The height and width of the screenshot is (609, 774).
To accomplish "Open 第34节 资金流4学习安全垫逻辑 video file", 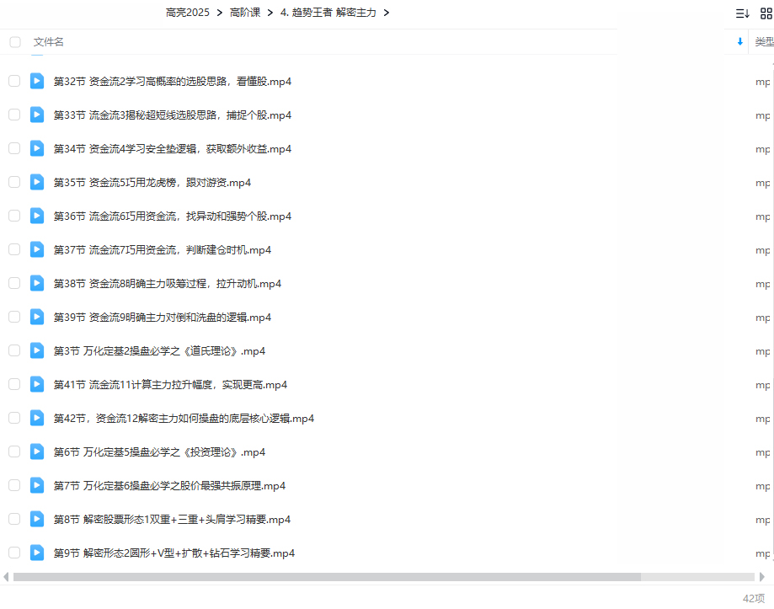I will pyautogui.click(x=172, y=149).
